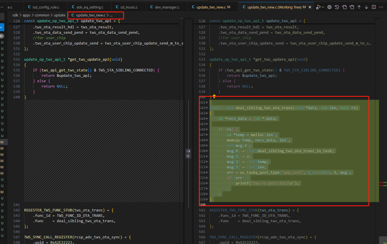
Task: Close the update_tws_new.c (Working Tree) tab
Action: click(x=310, y=7)
